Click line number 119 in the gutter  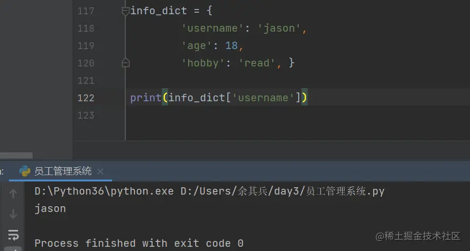(86, 46)
